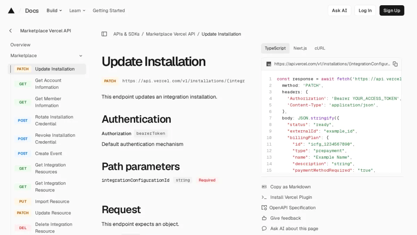The height and width of the screenshot is (235, 417).
Task: Click the Vercel triangle logo
Action: pyautogui.click(x=11, y=10)
